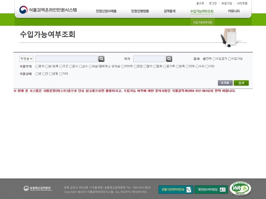The width and height of the screenshot is (266, 199).
Task: Click the 농림축산검역본부 footer logo
Action: tap(38, 189)
